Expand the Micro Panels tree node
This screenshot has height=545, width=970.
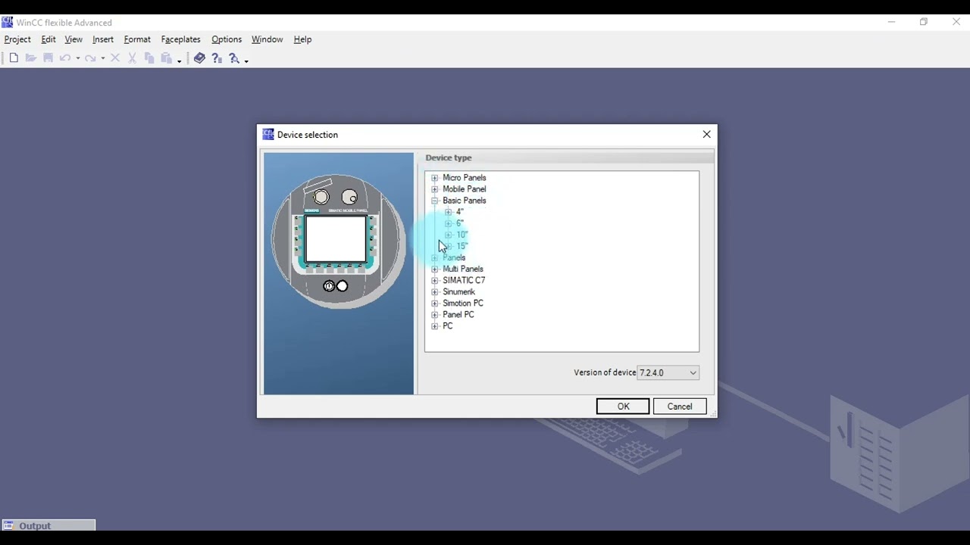[435, 178]
